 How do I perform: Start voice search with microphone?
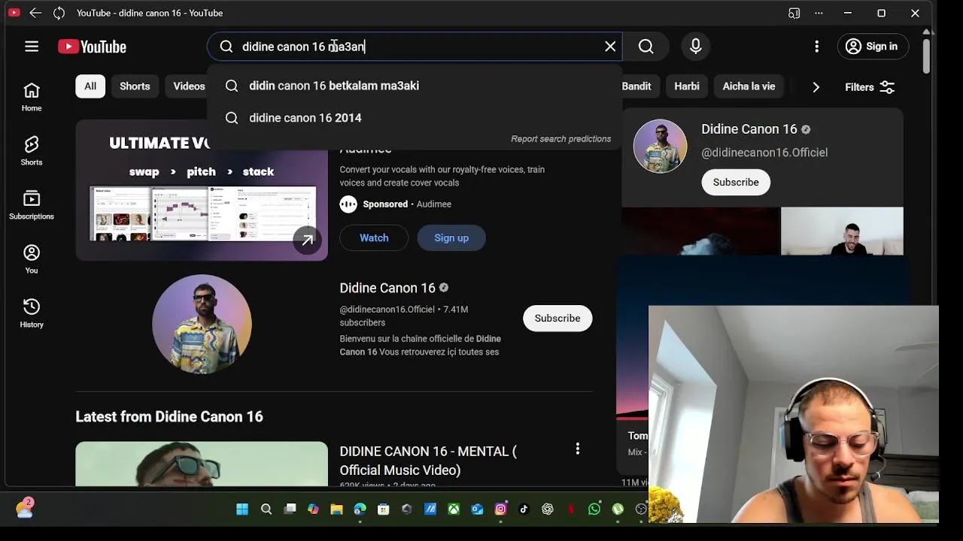(x=696, y=47)
